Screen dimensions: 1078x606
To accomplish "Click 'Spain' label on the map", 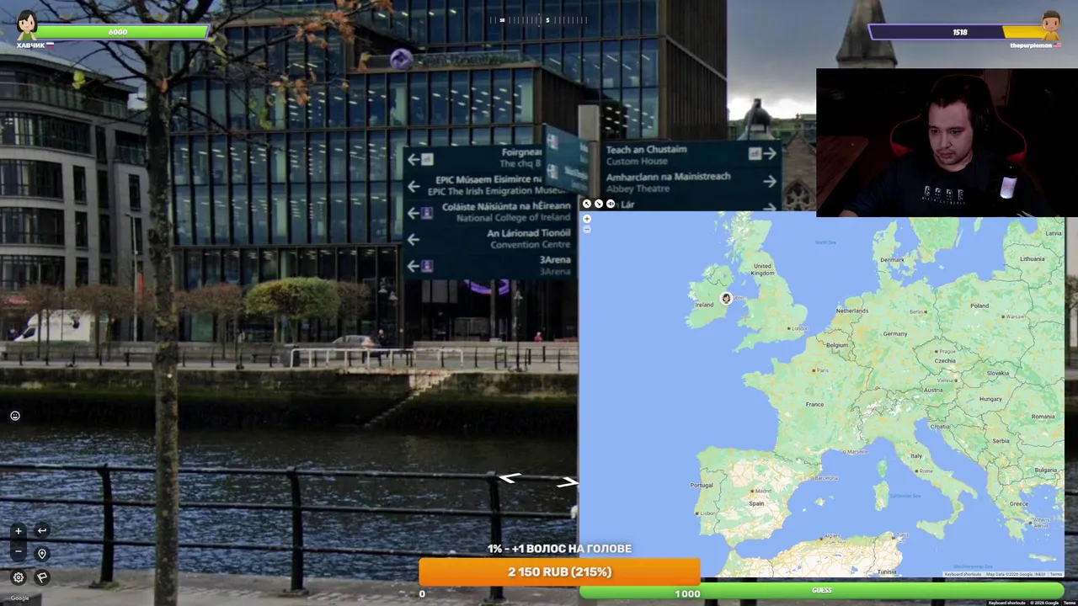I will point(756,503).
